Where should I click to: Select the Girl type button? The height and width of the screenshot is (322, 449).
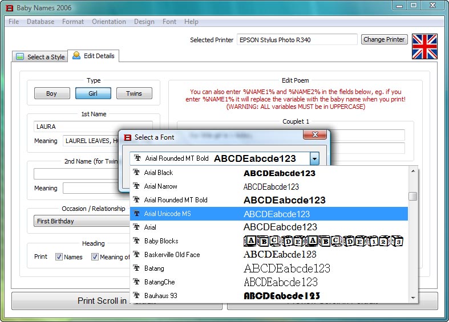tap(93, 93)
